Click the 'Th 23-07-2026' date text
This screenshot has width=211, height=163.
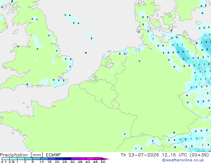(x=140, y=155)
